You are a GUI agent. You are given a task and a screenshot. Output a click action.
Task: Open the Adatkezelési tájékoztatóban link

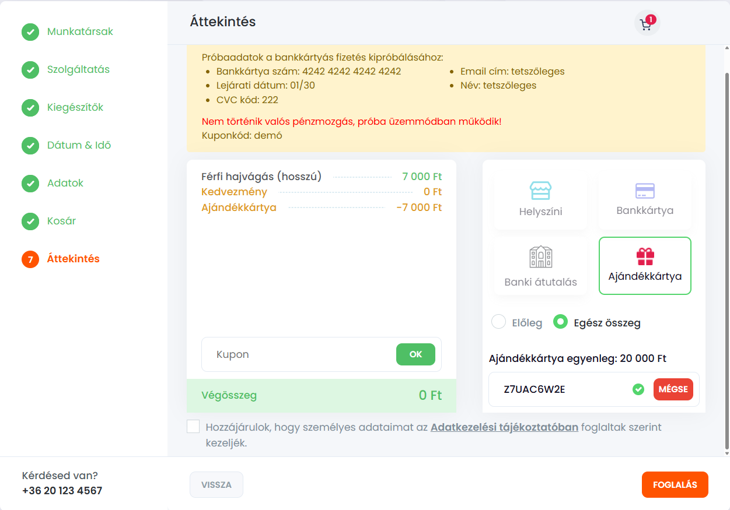504,427
